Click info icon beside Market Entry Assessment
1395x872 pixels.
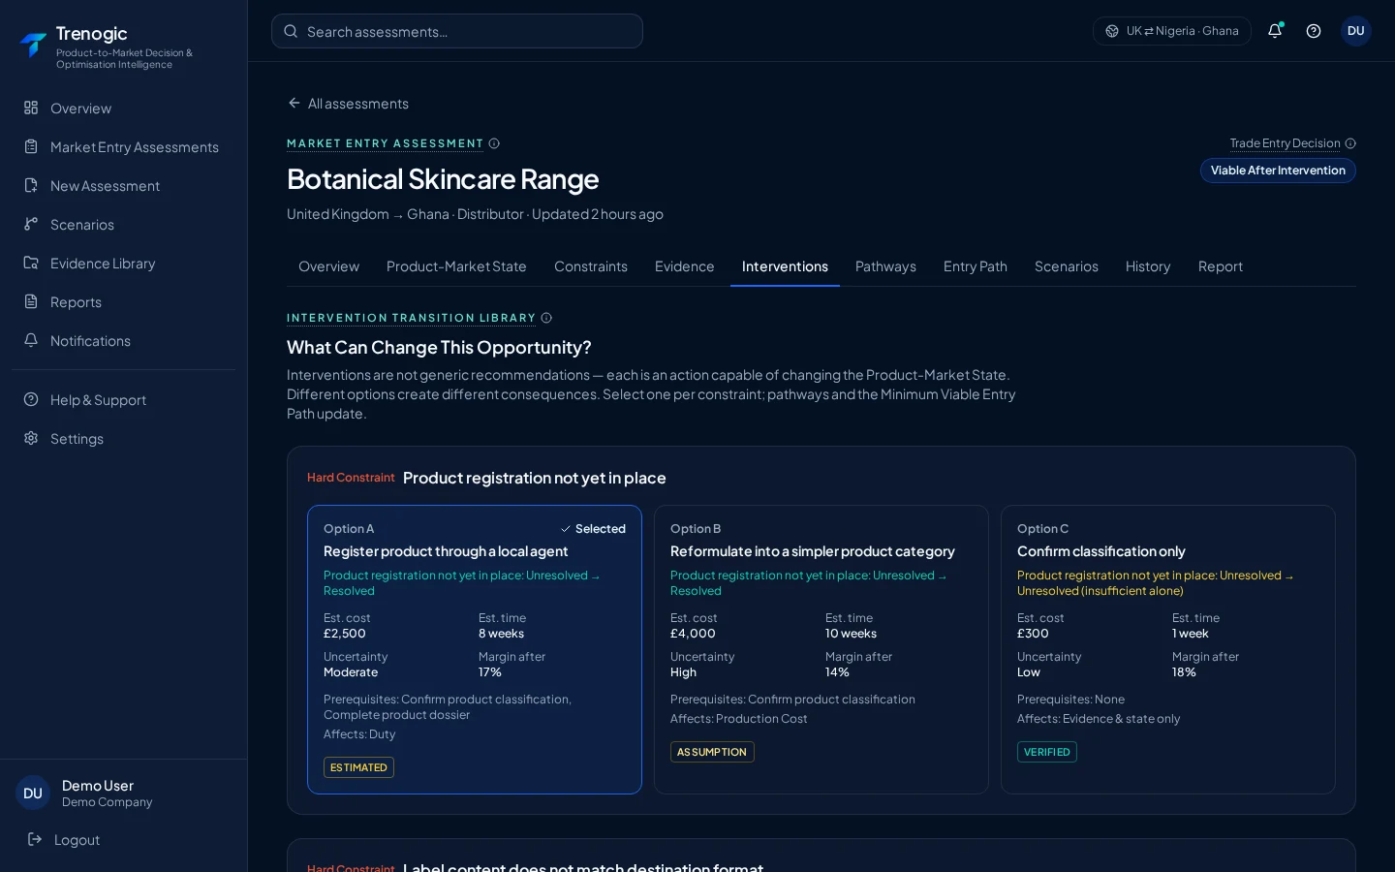(x=494, y=143)
